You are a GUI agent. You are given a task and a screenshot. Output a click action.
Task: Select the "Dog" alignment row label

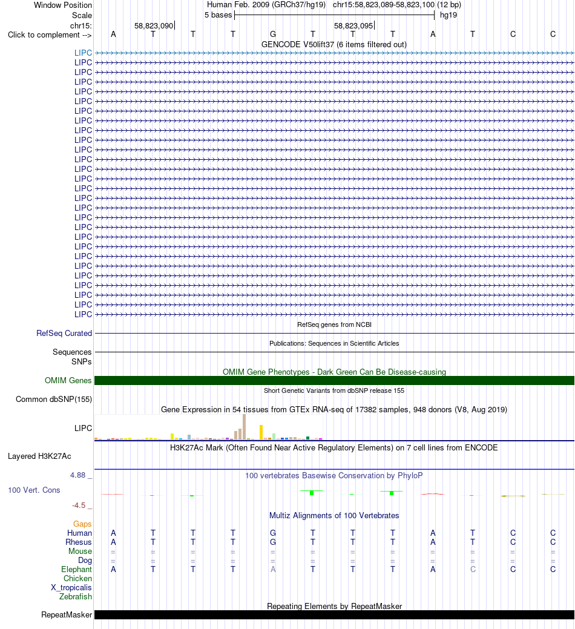click(x=85, y=560)
